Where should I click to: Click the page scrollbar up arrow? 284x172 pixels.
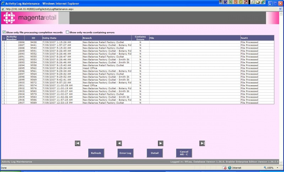pyautogui.click(x=281, y=13)
